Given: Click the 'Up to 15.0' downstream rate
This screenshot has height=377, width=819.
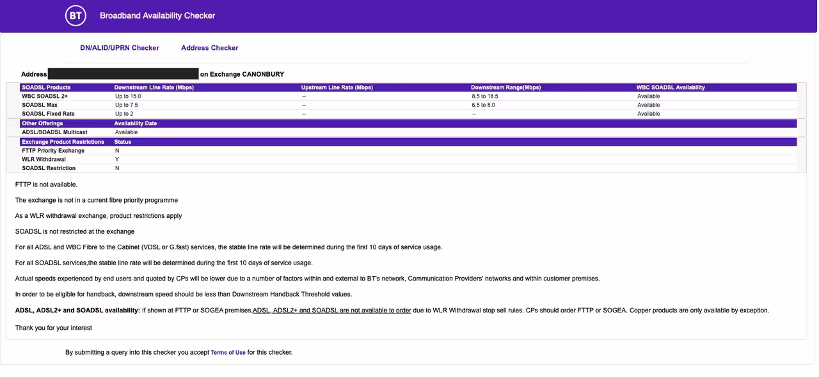Looking at the screenshot, I should coord(128,96).
